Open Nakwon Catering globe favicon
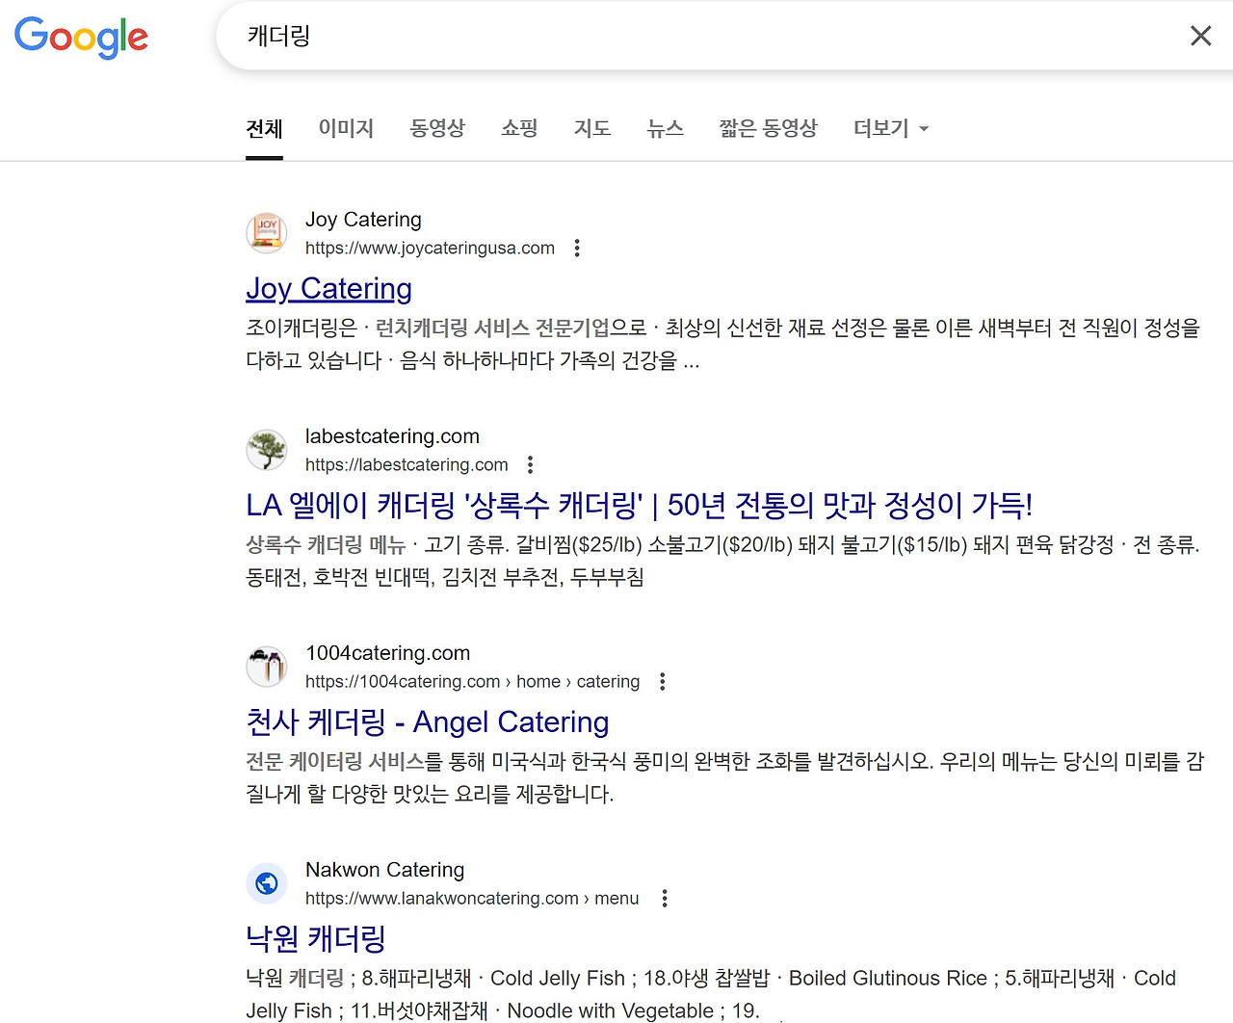This screenshot has height=1023, width=1233. click(x=267, y=883)
